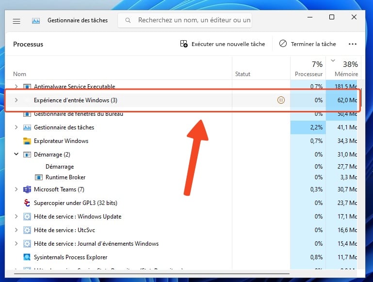Click the Démarrage (2) group icon

click(27, 155)
